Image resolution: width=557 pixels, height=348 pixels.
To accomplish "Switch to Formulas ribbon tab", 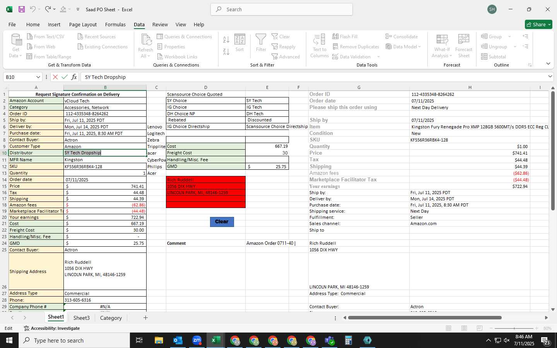I will point(115,24).
